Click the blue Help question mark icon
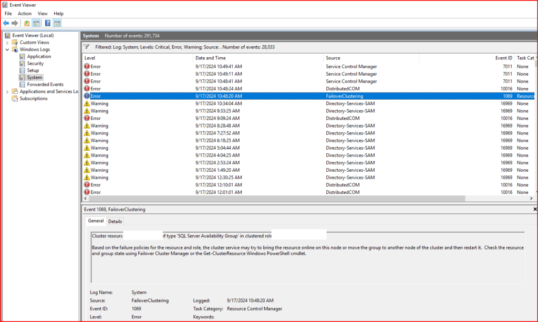Screen dimensions: 538x322 coord(48,23)
